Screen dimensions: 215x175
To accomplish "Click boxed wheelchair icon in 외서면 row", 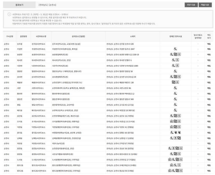I will coord(177,60).
